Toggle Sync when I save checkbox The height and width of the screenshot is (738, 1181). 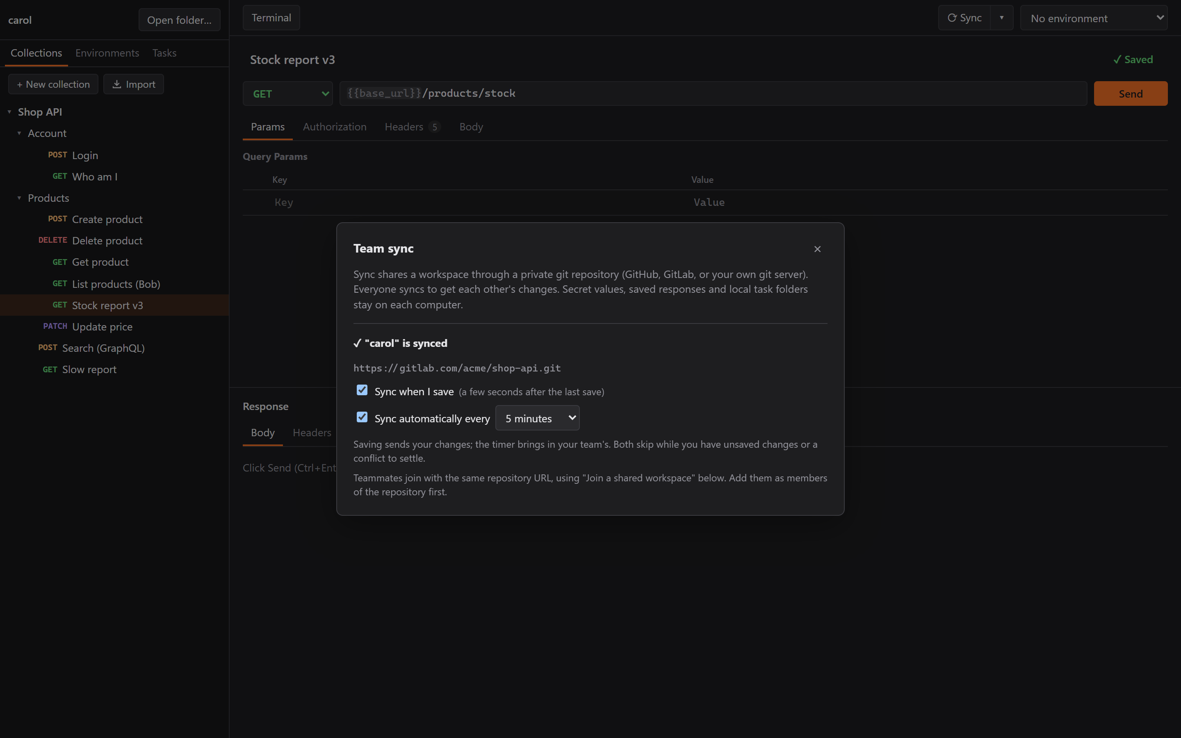coord(362,390)
